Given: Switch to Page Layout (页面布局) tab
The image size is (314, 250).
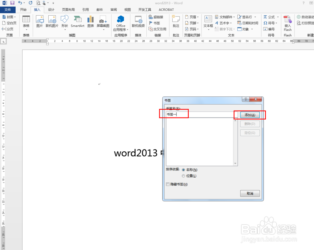Looking at the screenshot, I should (x=68, y=10).
